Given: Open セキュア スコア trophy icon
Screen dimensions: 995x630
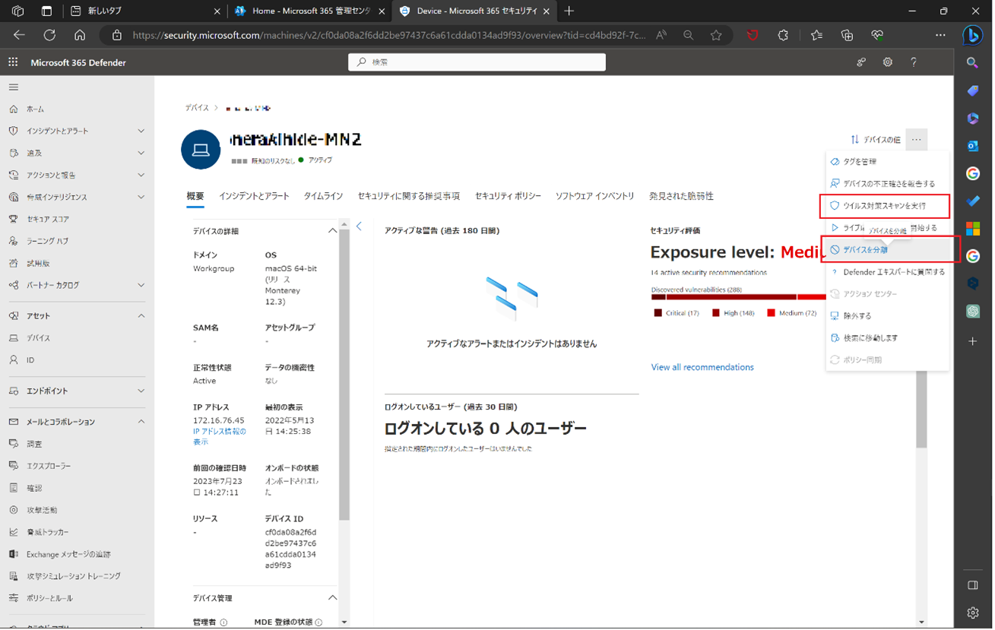Looking at the screenshot, I should click(13, 219).
